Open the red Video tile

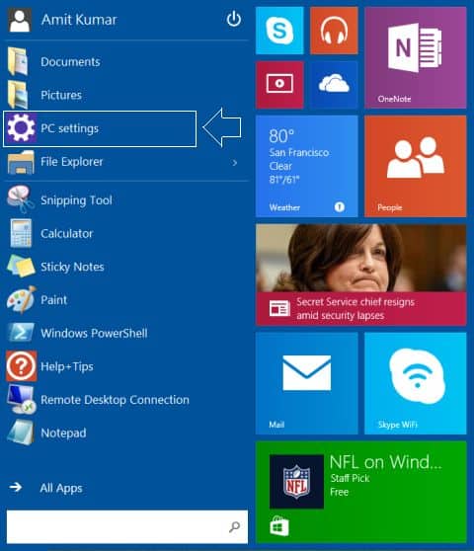pos(279,85)
